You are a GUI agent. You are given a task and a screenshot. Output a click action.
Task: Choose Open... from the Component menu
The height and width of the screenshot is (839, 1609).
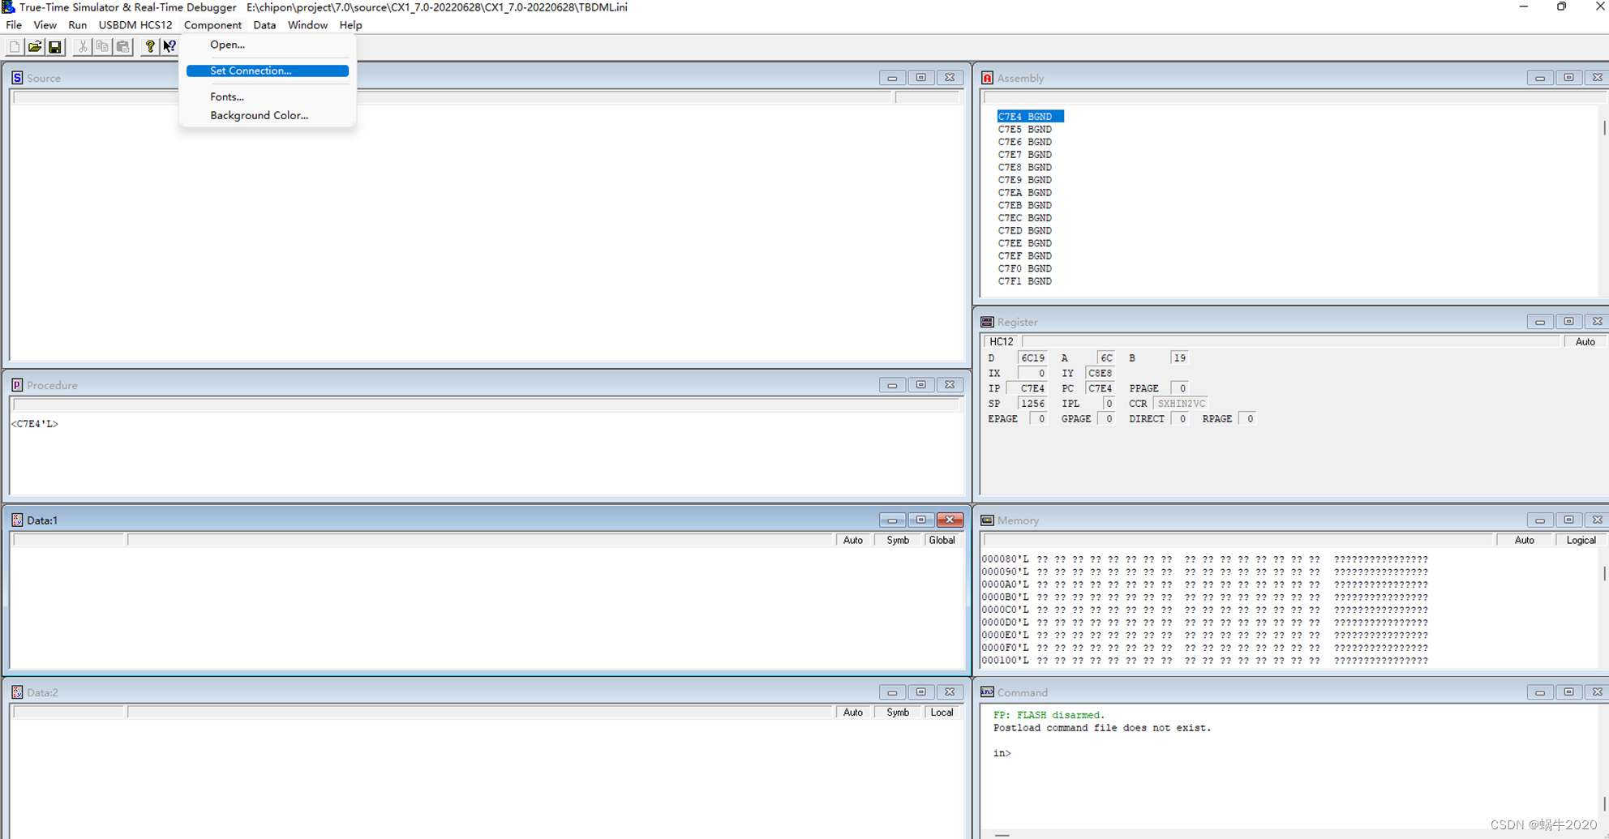coord(268,45)
